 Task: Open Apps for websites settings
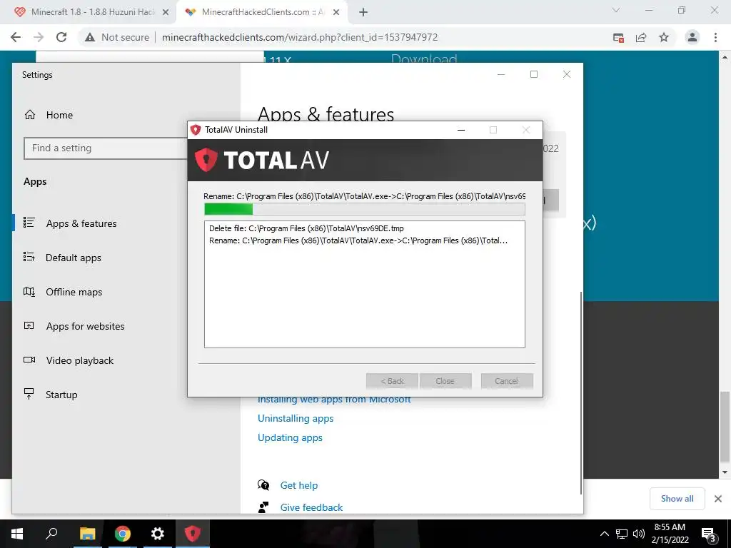click(86, 326)
